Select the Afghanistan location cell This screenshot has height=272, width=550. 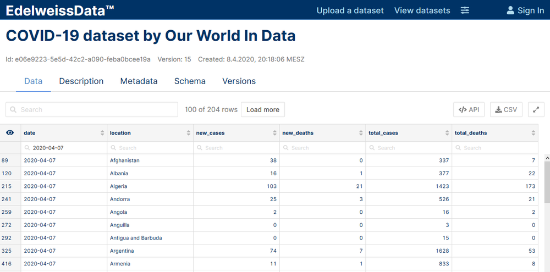tap(150, 160)
